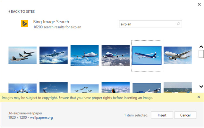This screenshot has width=204, height=128.
Task: Select the first thumbnail in second row
Action: (x=22, y=88)
